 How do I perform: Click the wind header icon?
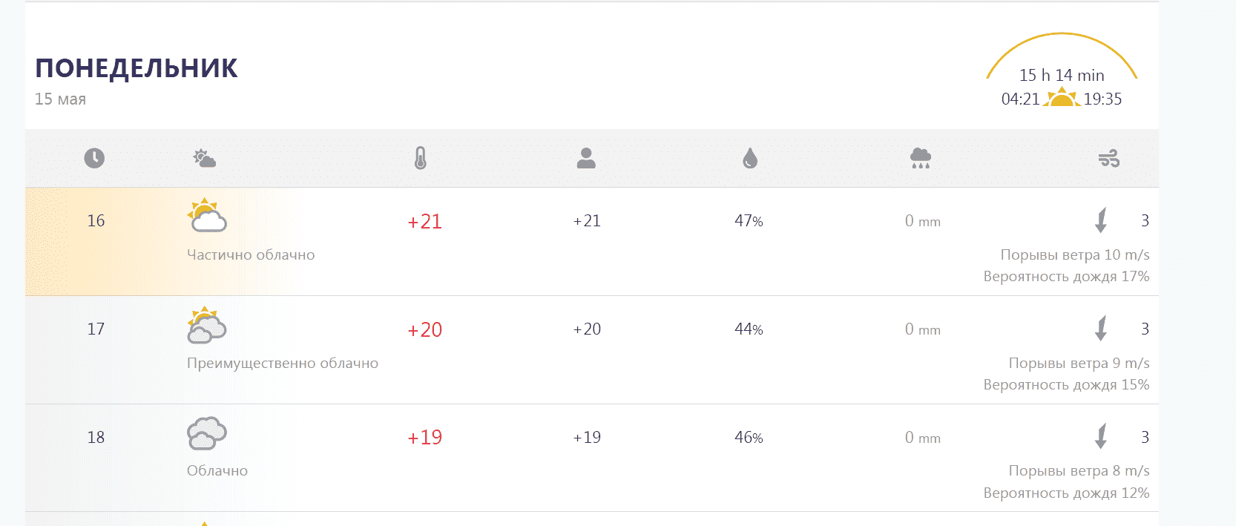(1109, 158)
